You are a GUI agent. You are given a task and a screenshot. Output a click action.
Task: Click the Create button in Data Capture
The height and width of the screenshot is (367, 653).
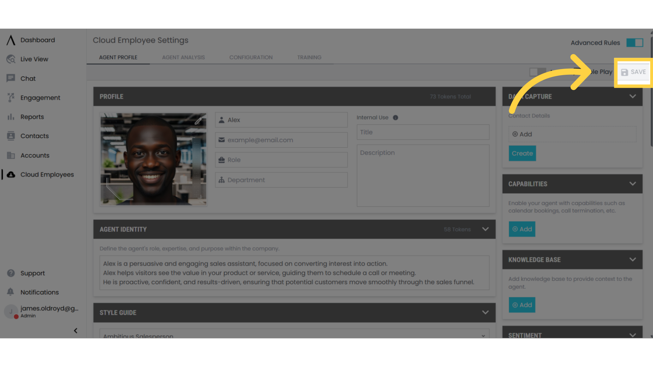pos(522,153)
